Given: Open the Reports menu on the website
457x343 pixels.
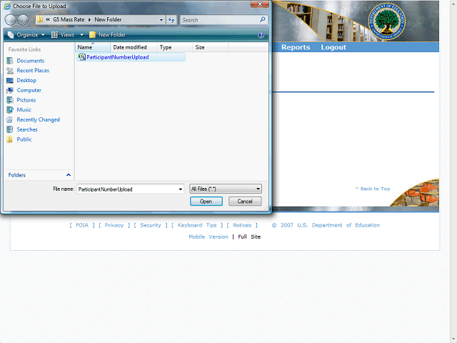Looking at the screenshot, I should (x=296, y=47).
